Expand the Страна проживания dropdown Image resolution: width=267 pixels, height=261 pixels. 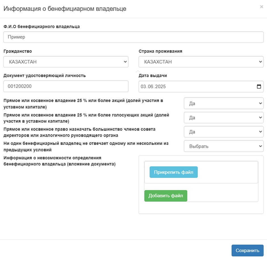pos(201,62)
